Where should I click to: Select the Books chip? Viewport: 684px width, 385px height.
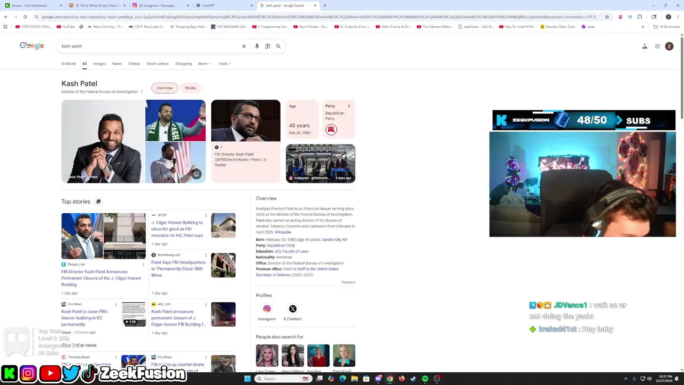click(x=190, y=88)
